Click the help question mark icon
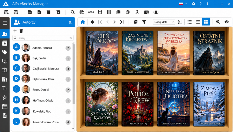This screenshot has width=233, height=132. pyautogui.click(x=200, y=4)
